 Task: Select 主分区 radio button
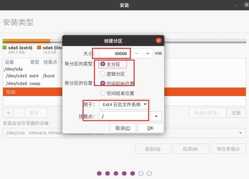[x=103, y=64]
